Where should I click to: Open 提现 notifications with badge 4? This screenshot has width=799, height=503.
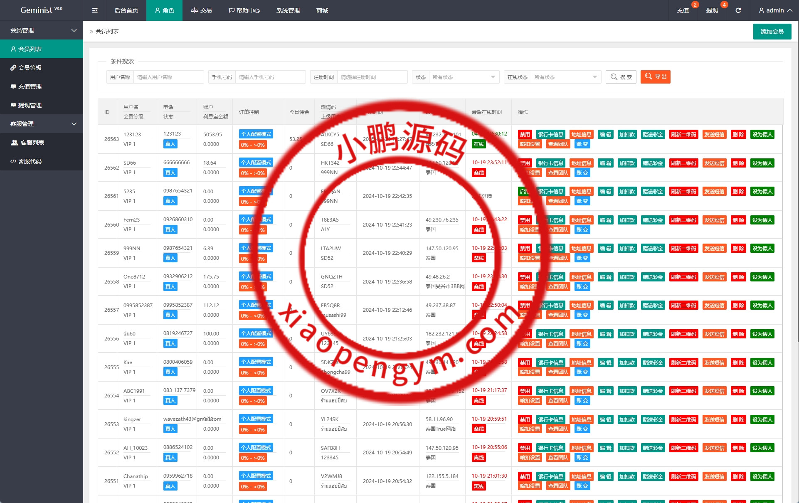tap(712, 10)
